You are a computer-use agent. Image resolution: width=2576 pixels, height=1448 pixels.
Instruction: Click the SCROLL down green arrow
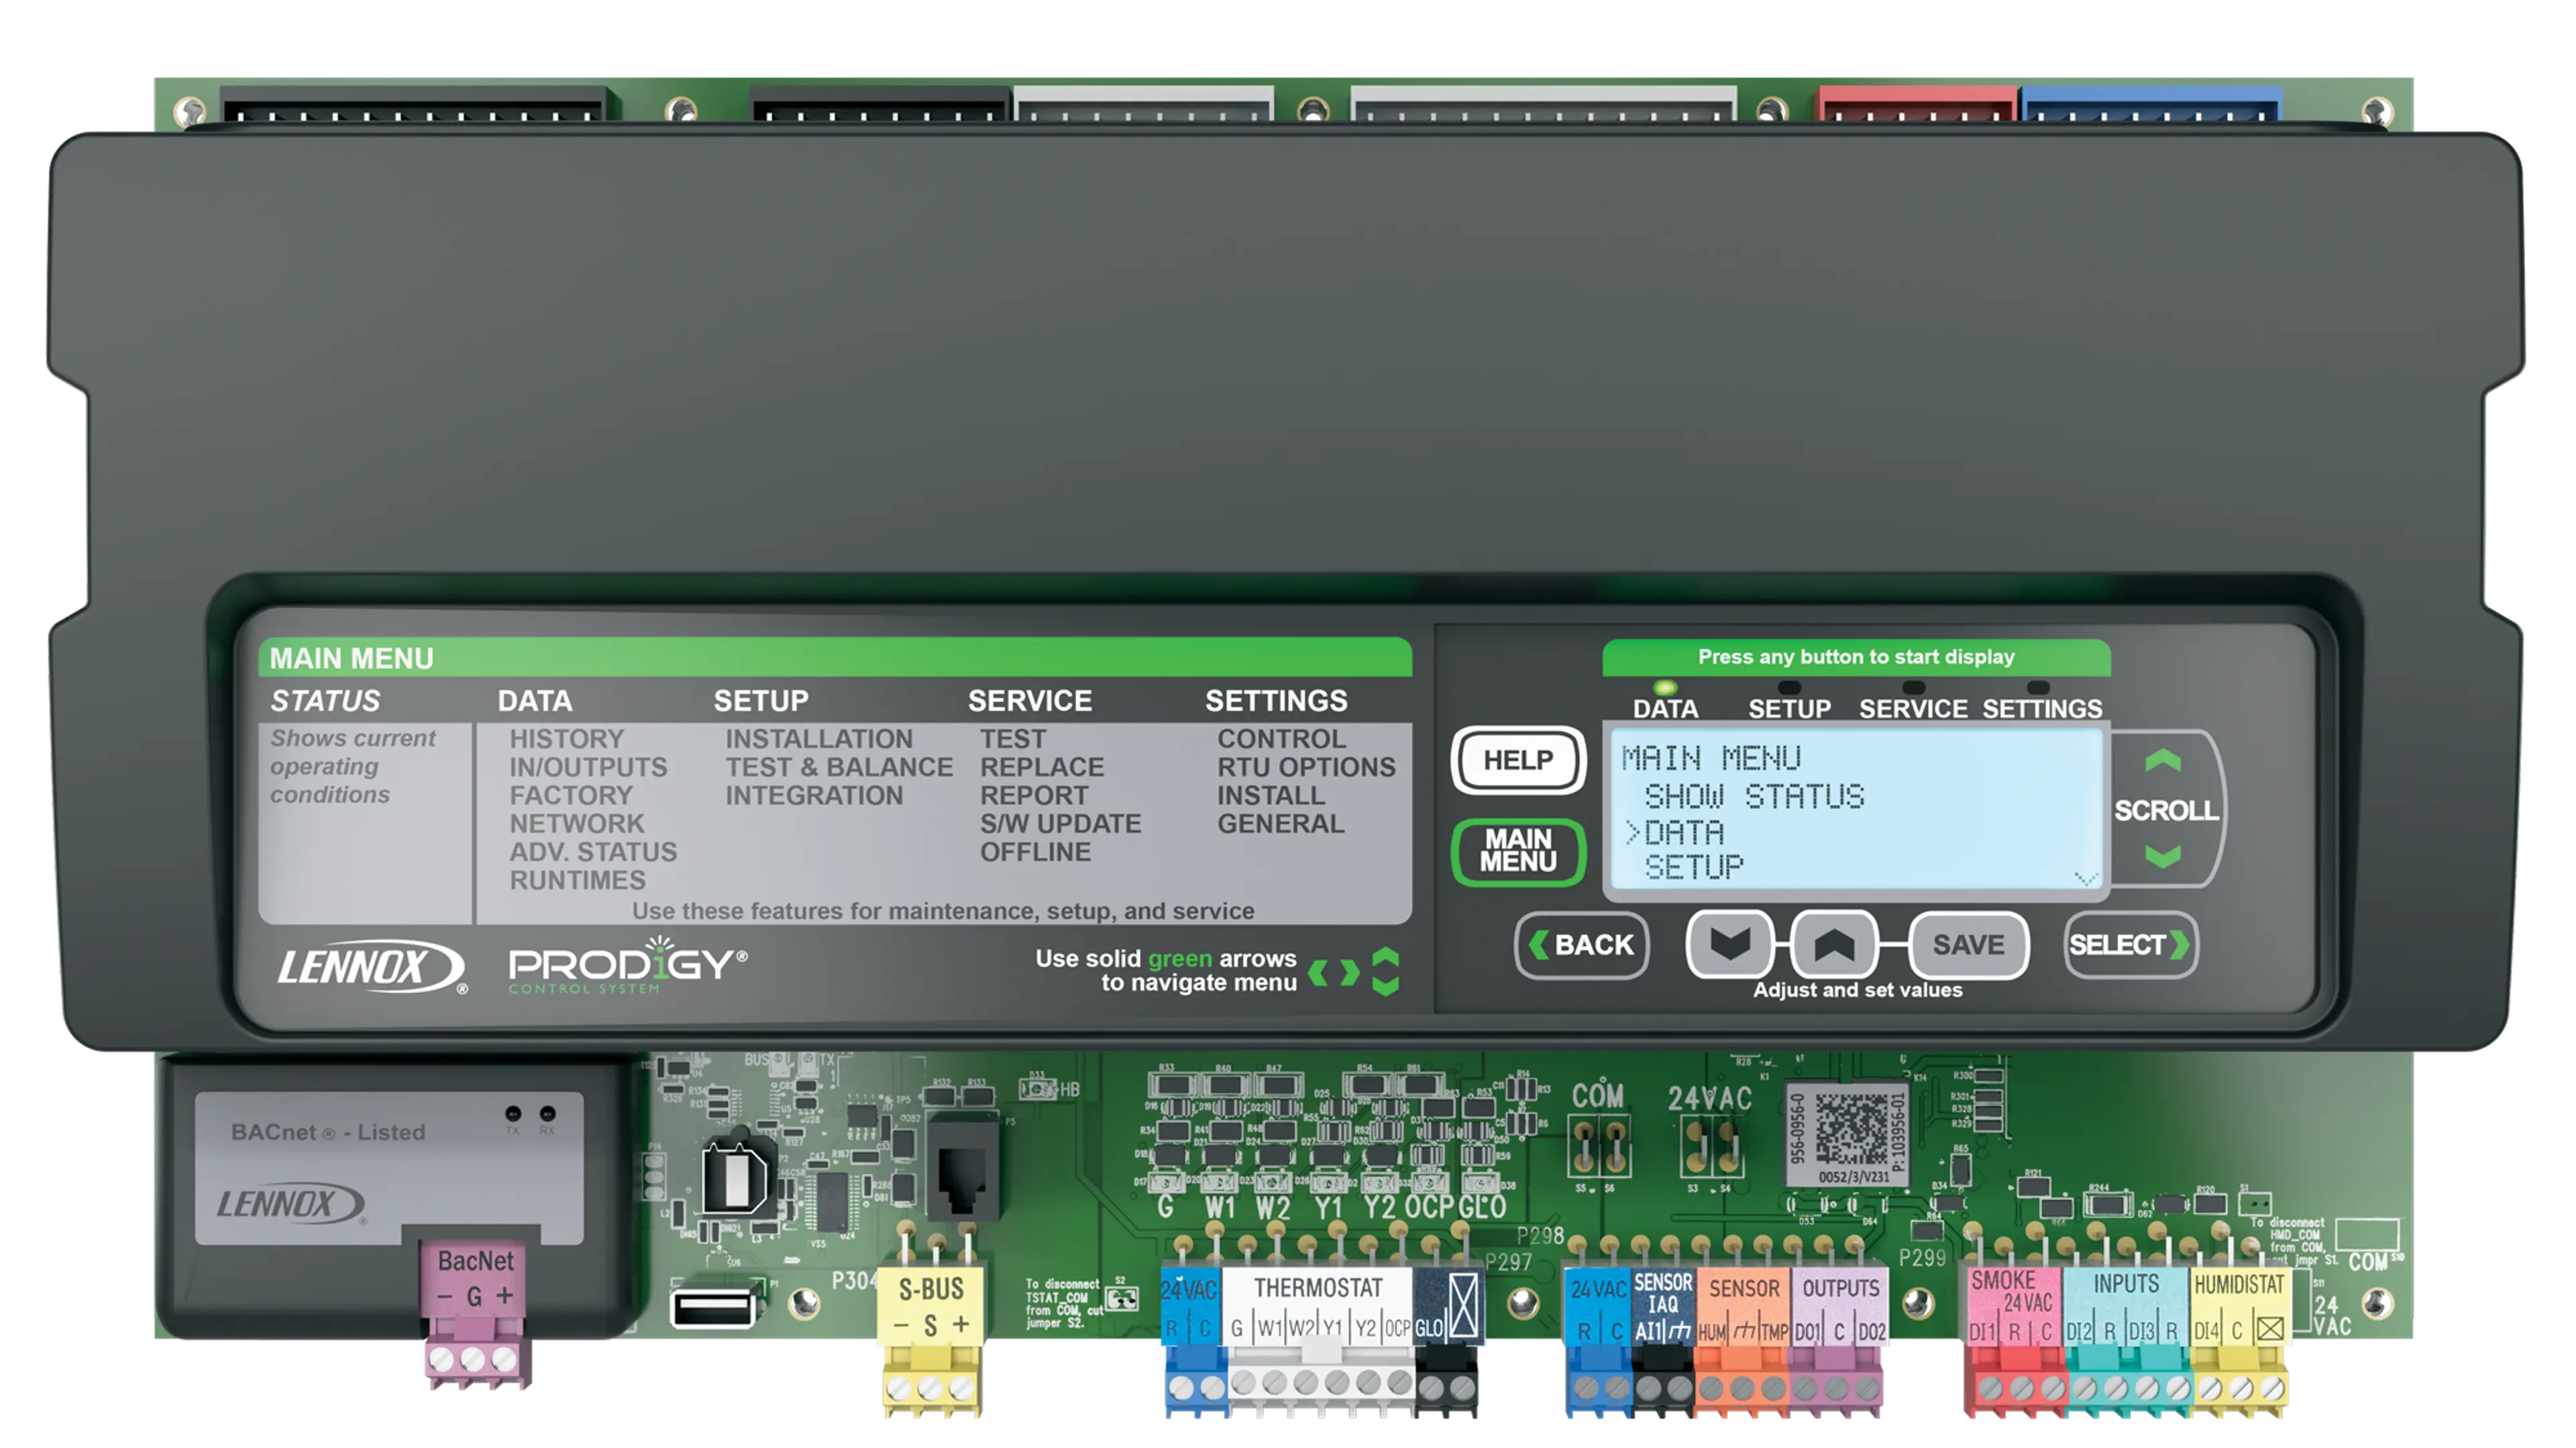coord(2162,857)
